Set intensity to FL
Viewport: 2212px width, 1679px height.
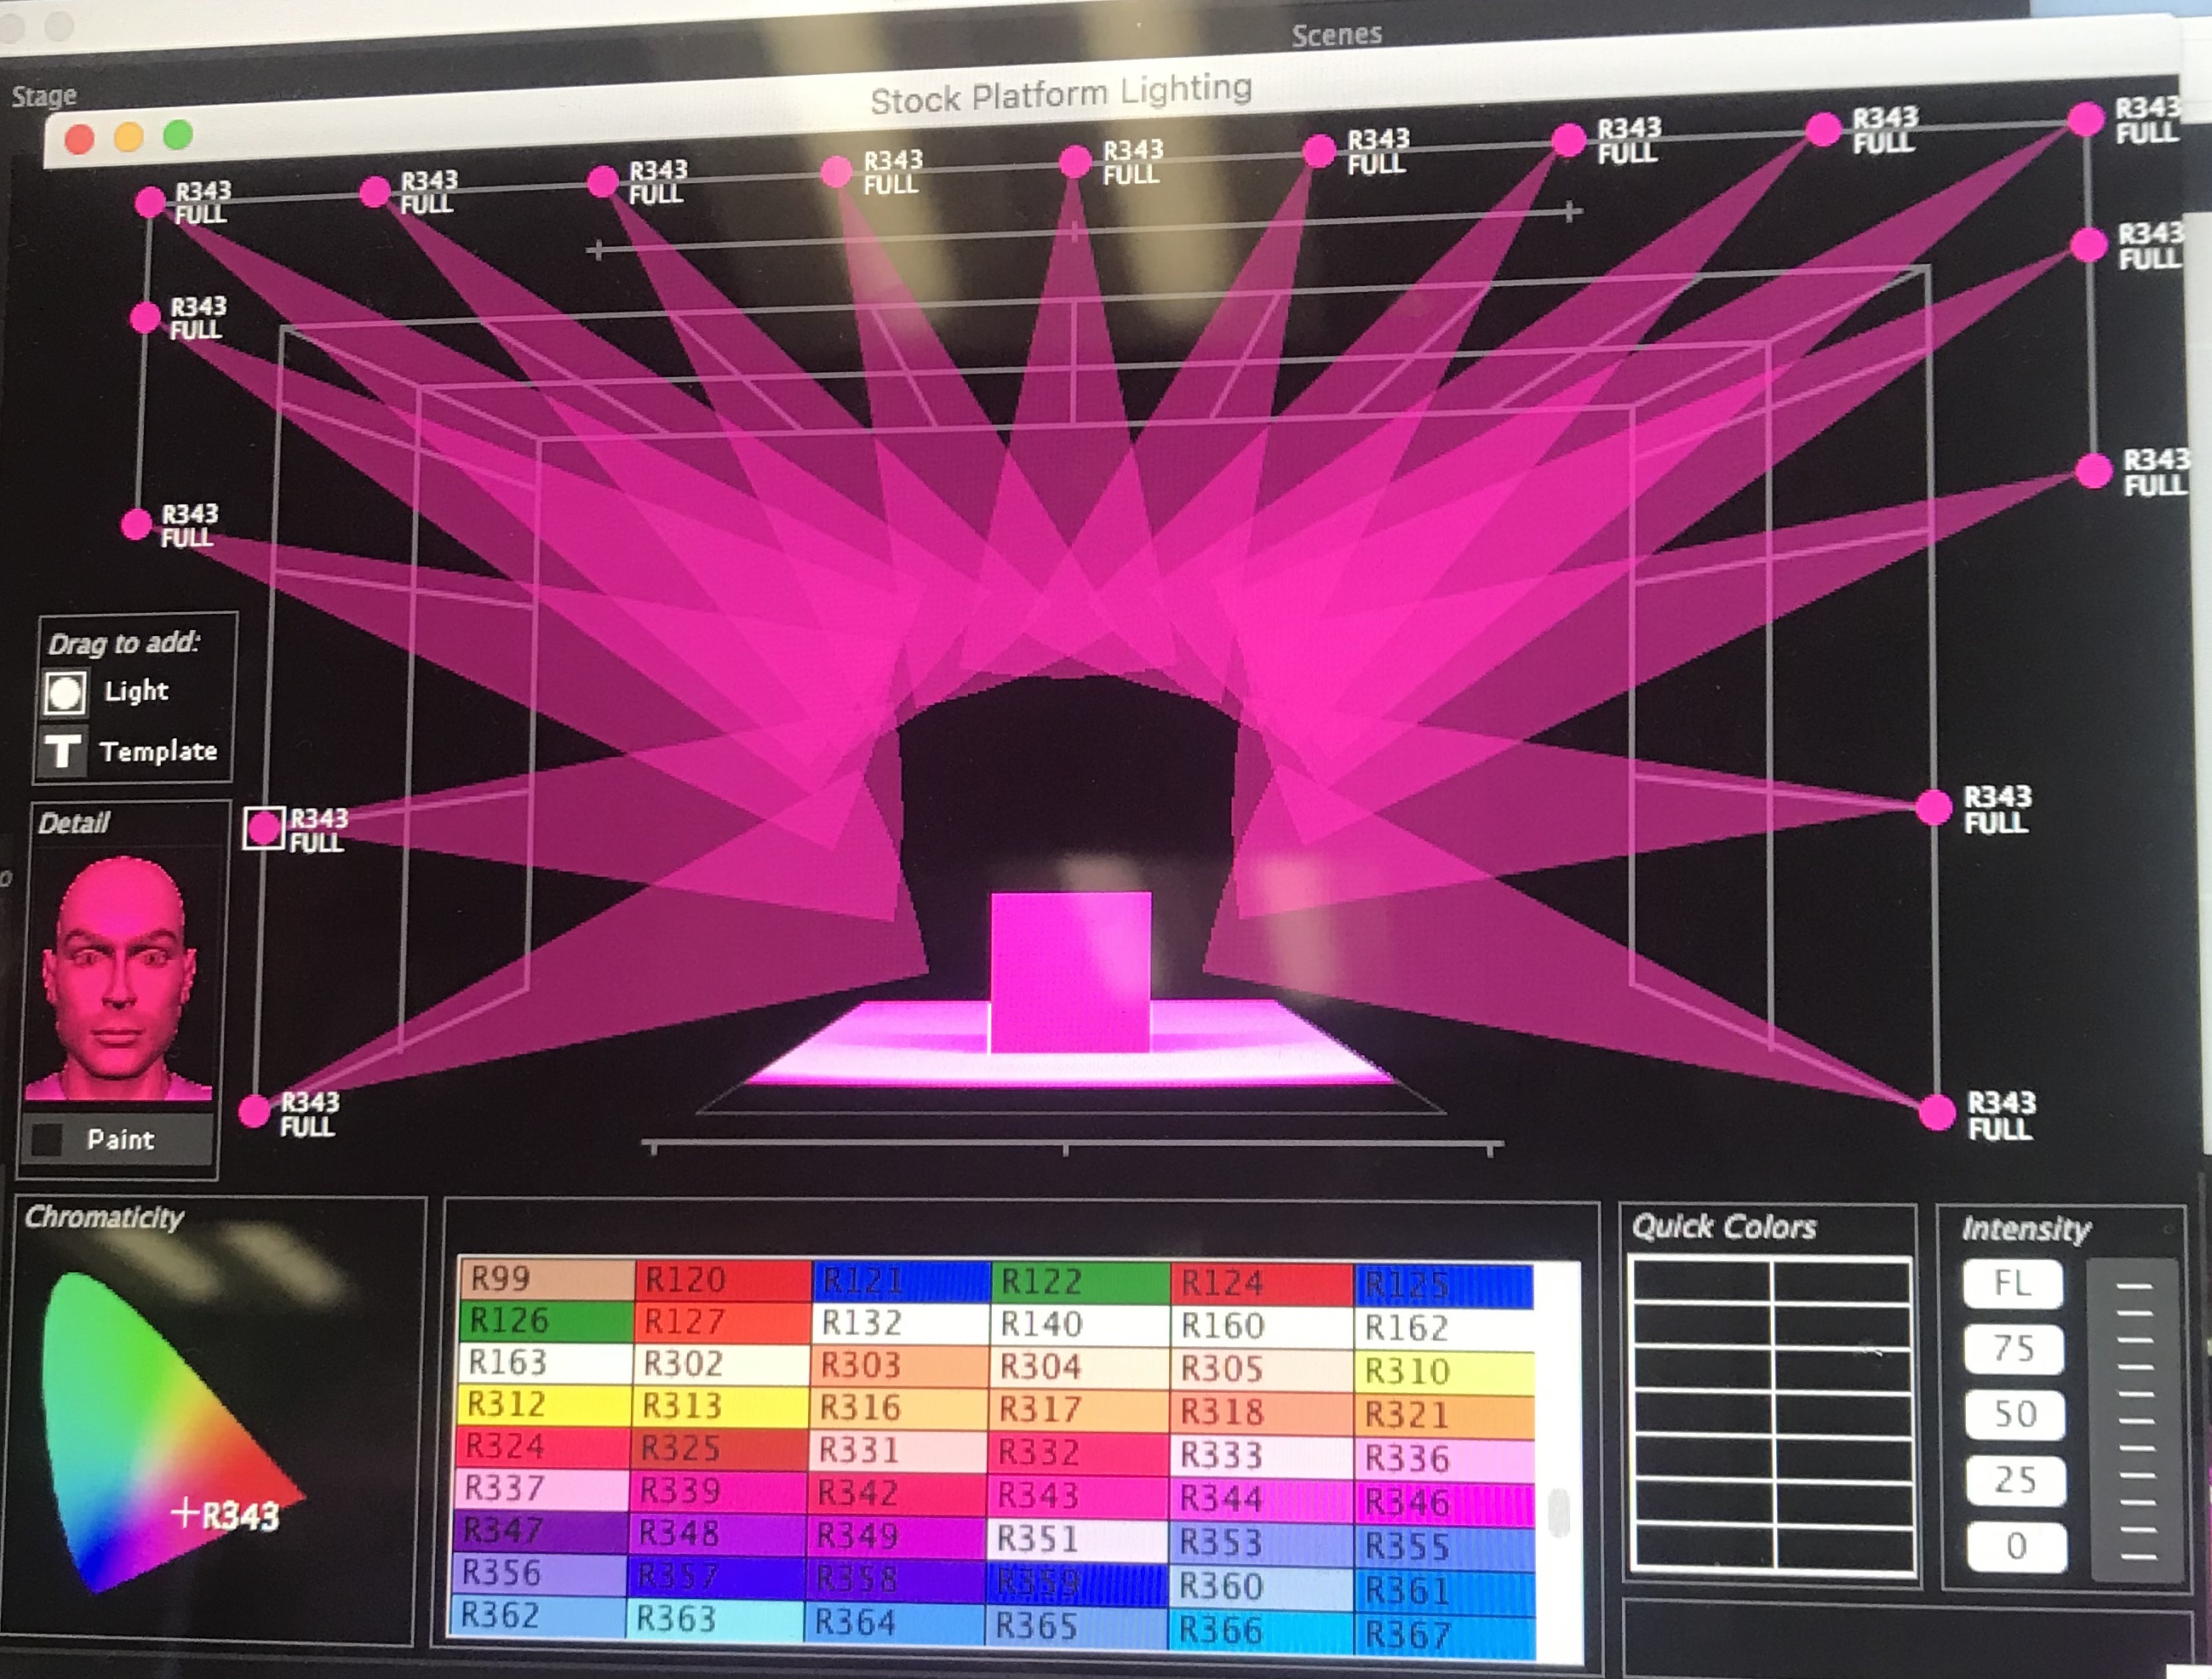coord(2012,1283)
